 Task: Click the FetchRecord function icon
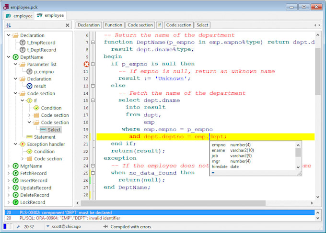[16, 173]
